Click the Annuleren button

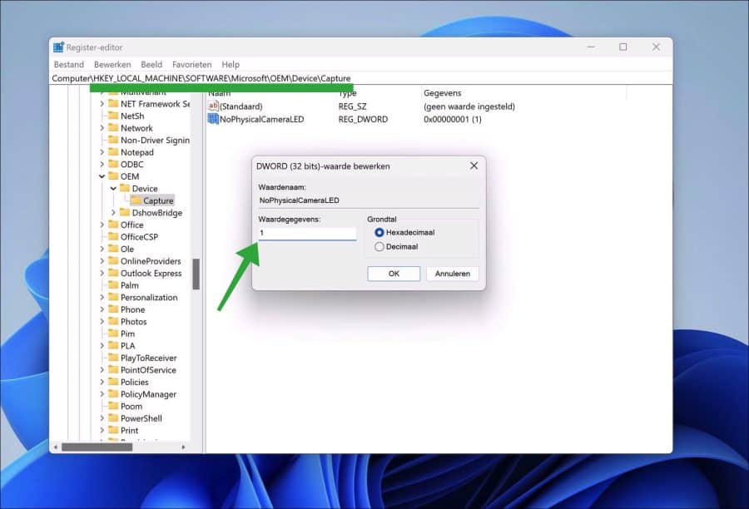point(453,274)
